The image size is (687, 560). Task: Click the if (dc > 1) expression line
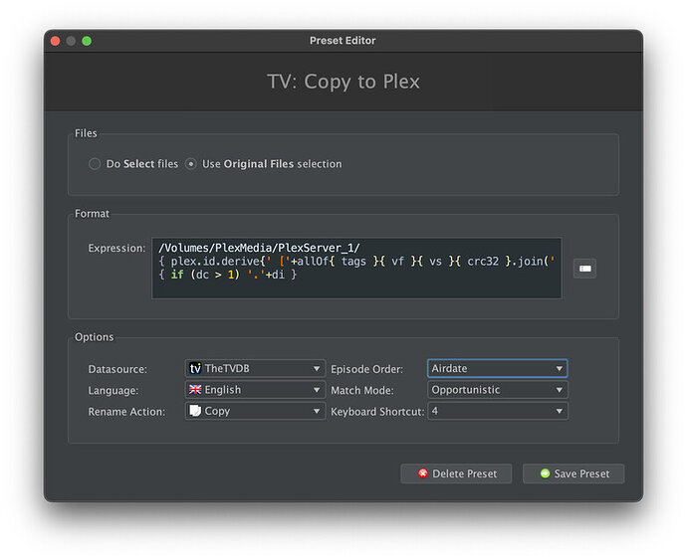(x=227, y=275)
